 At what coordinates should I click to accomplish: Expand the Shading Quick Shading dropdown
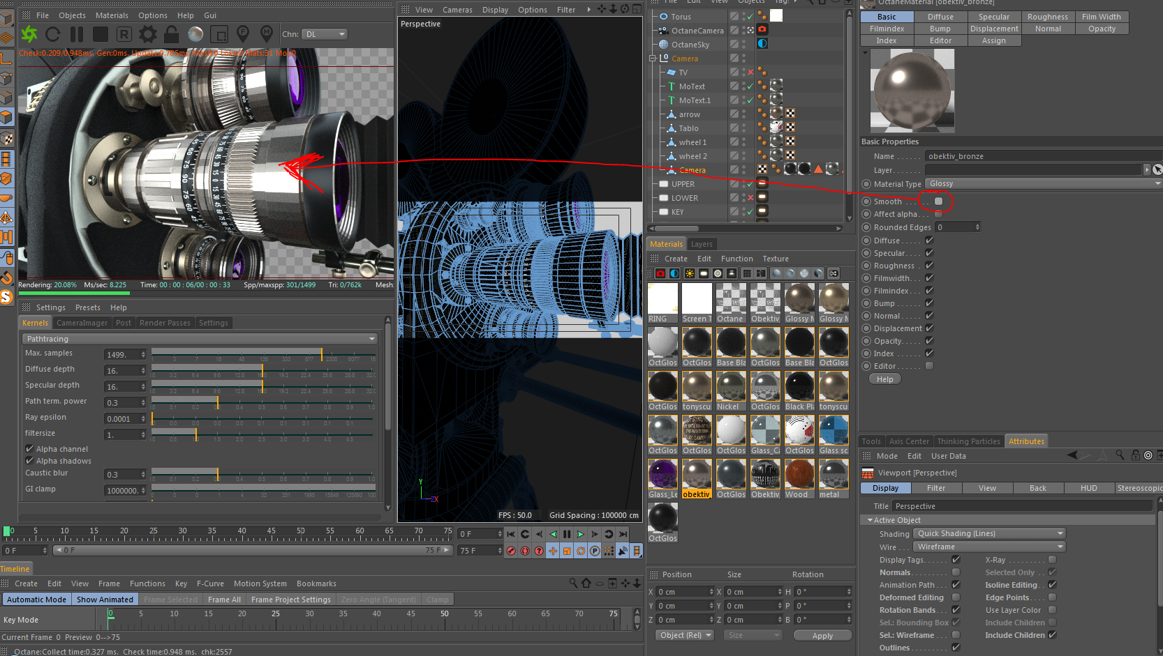[990, 534]
